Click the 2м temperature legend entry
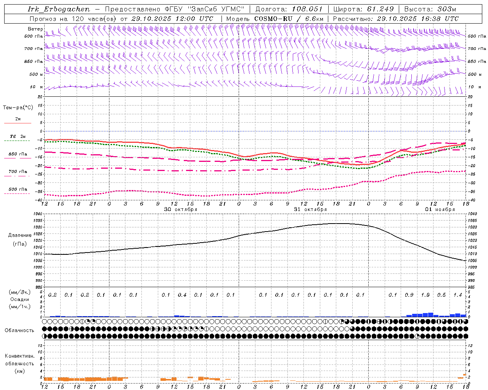 tap(18, 119)
